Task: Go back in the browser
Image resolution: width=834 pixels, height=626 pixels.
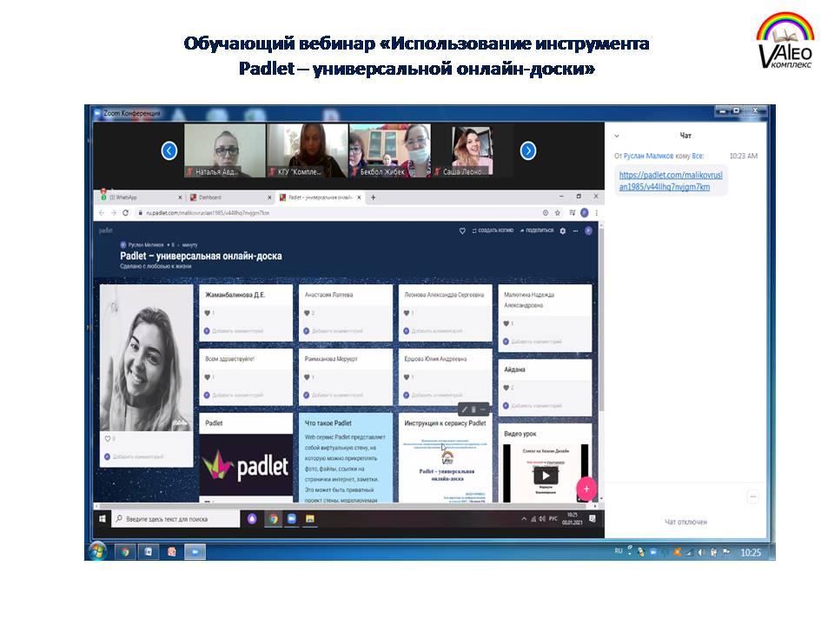Action: [102, 213]
